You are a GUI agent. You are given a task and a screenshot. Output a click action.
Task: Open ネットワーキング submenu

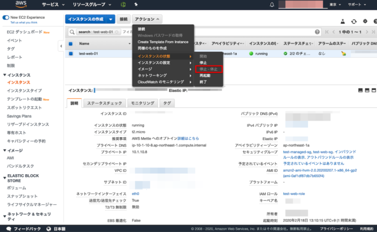(x=163, y=75)
